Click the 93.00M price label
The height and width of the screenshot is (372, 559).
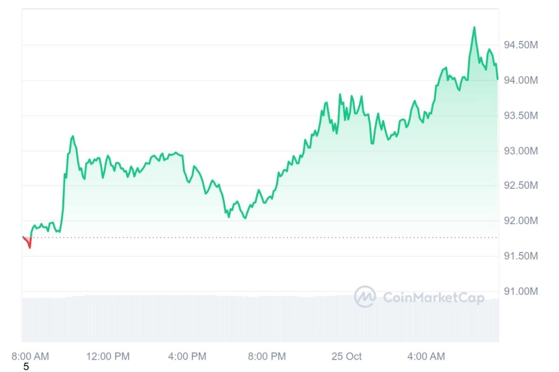521,151
